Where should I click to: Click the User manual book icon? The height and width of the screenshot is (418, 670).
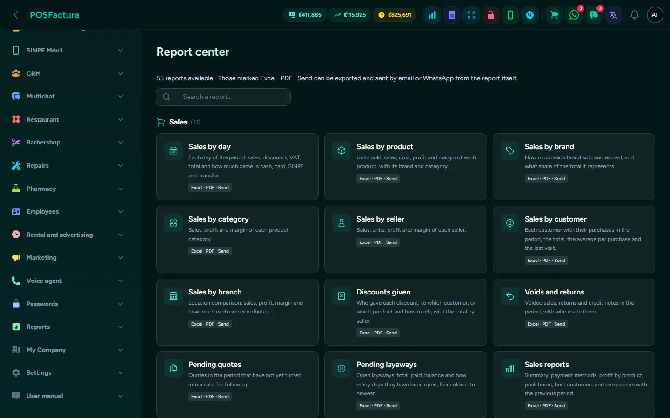[16, 396]
